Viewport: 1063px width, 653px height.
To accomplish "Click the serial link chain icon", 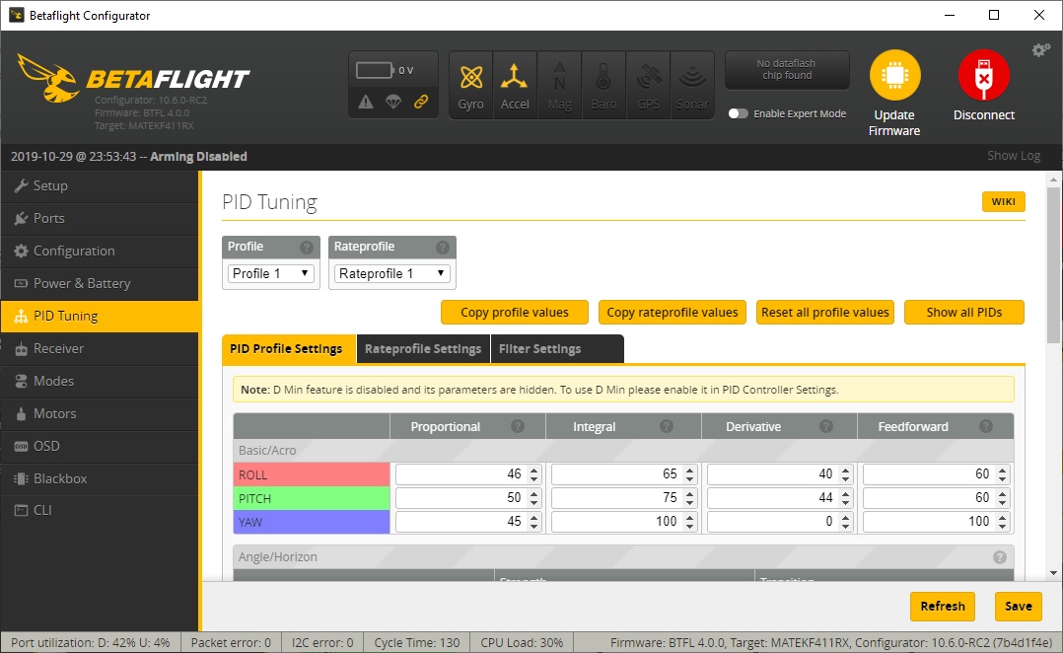I will (421, 102).
